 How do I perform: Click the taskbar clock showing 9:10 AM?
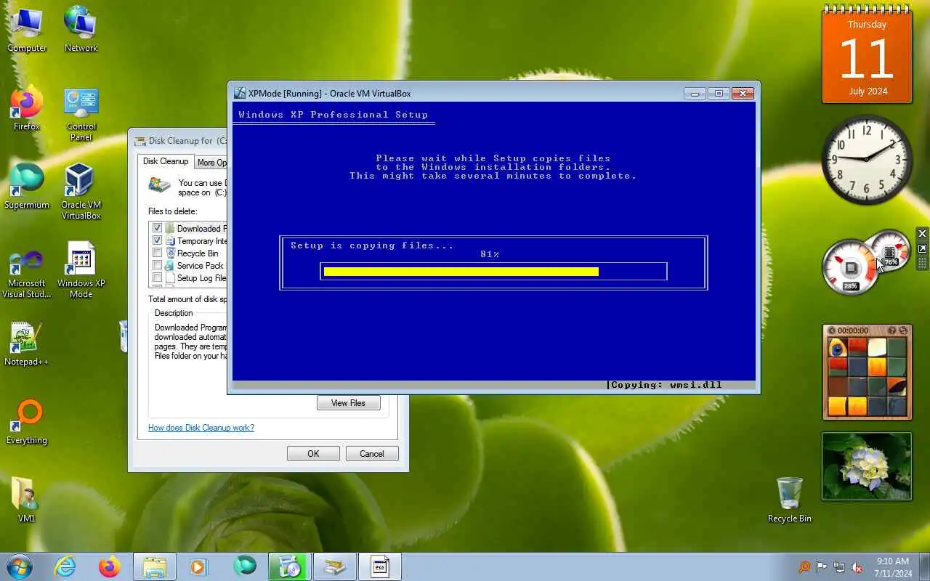pyautogui.click(x=893, y=566)
